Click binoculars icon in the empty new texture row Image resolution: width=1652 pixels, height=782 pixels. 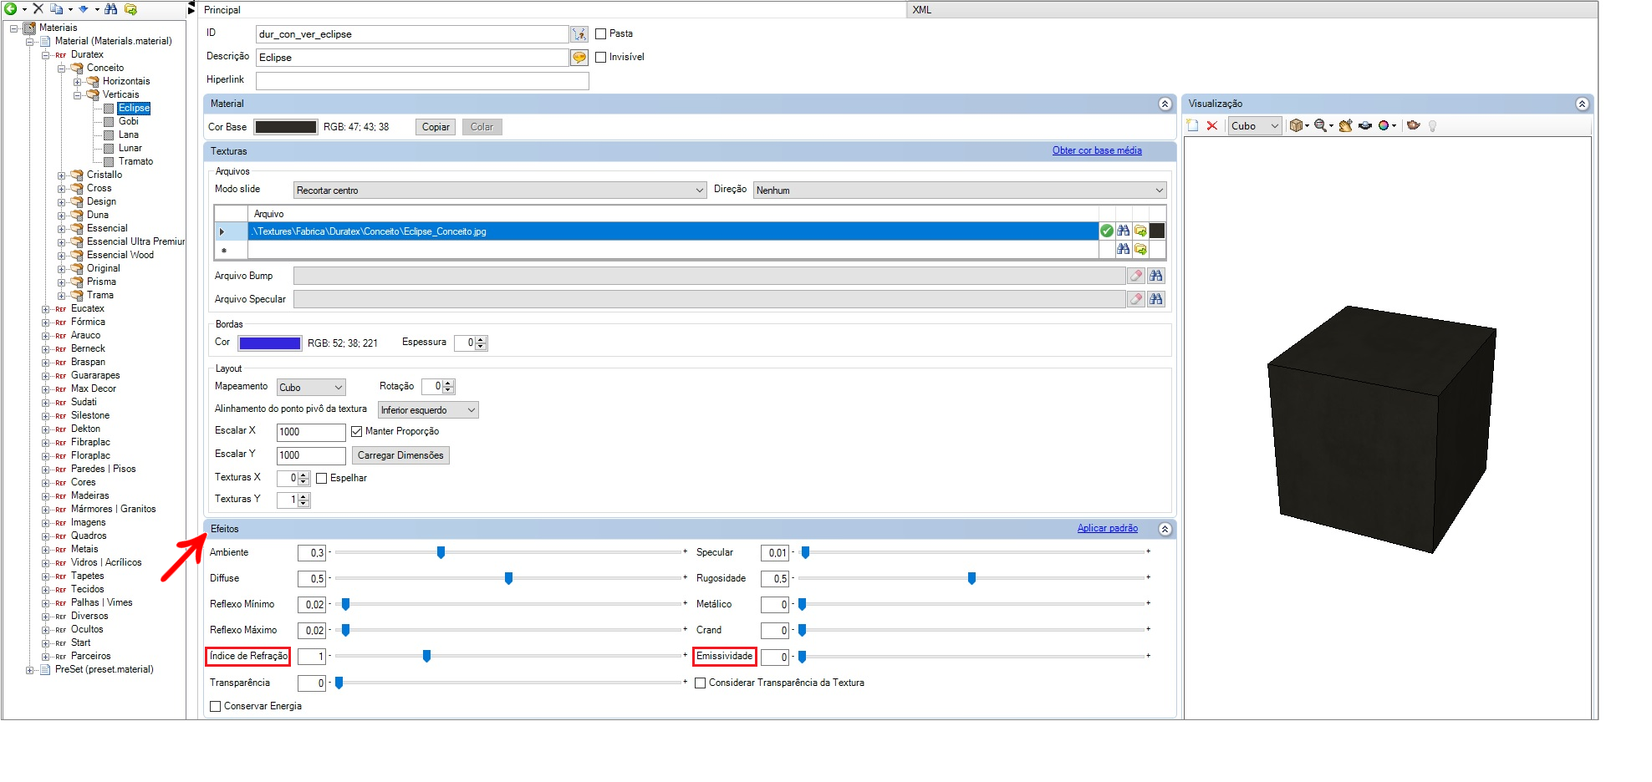tap(1124, 249)
